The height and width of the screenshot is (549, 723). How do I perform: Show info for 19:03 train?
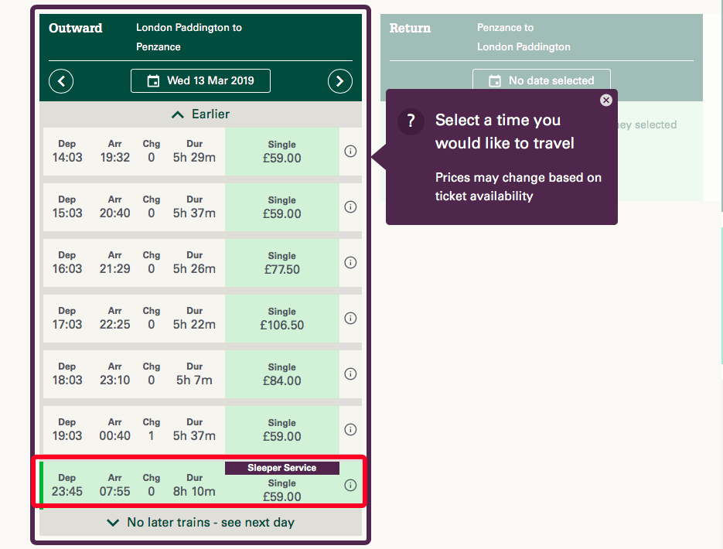[350, 430]
